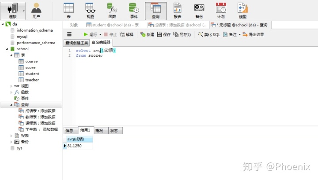
Task: Click the avg(成绩) column header
Action: click(x=79, y=139)
